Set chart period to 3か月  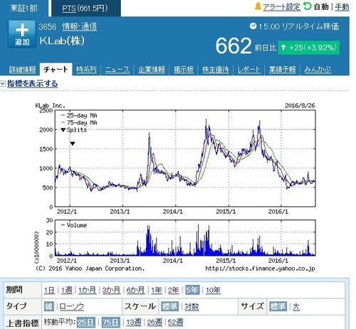click(111, 290)
